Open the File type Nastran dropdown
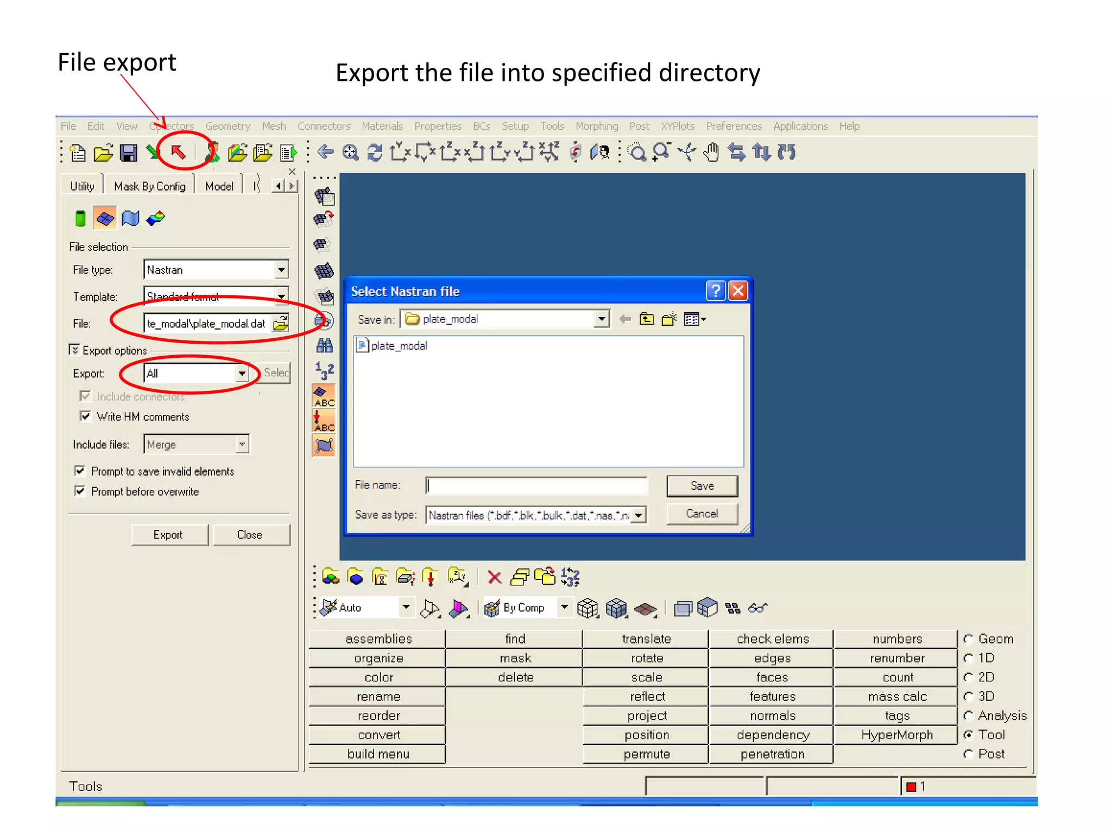This screenshot has width=1112, height=834. point(281,270)
